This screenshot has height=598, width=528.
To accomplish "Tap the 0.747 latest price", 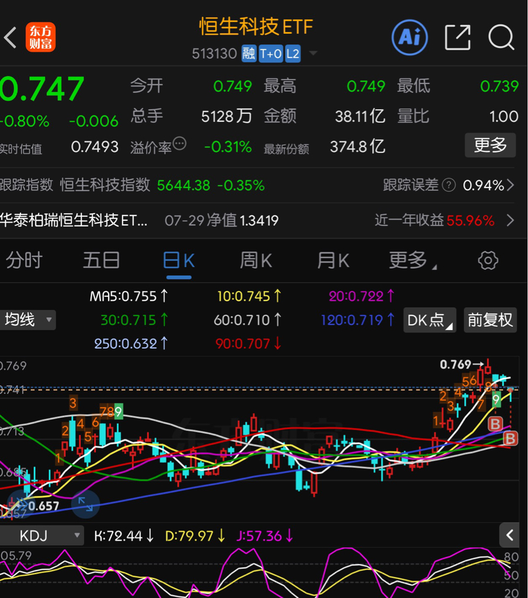I will click(x=42, y=89).
